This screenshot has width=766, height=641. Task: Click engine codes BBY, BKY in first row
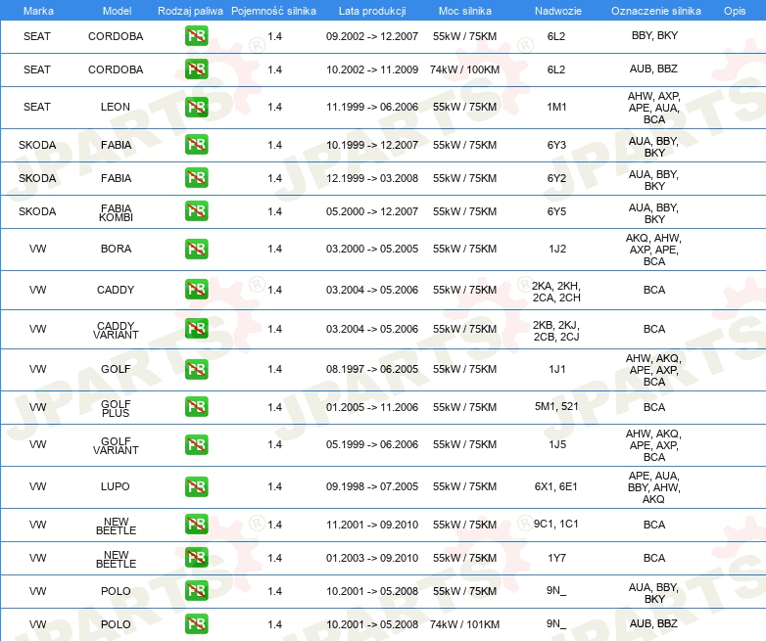654,35
